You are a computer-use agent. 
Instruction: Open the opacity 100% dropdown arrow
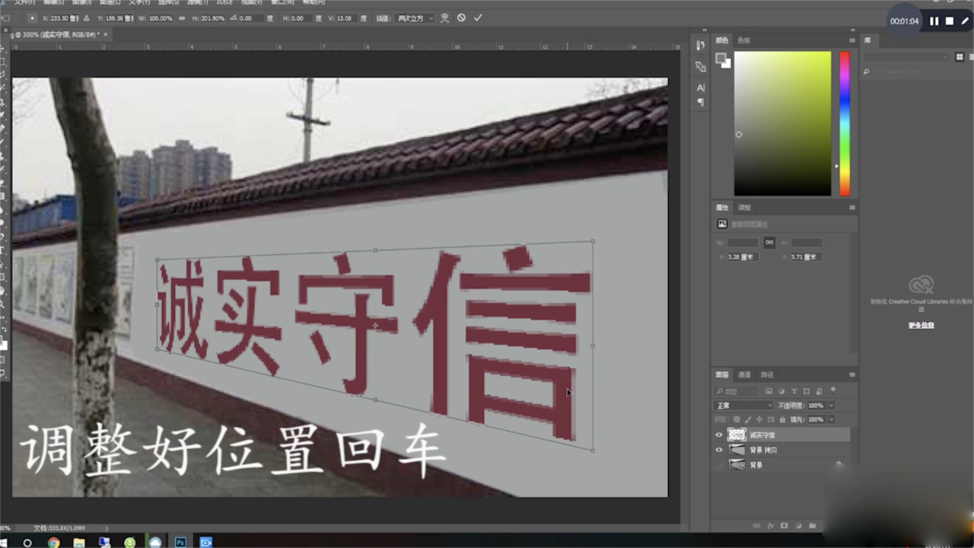831,406
